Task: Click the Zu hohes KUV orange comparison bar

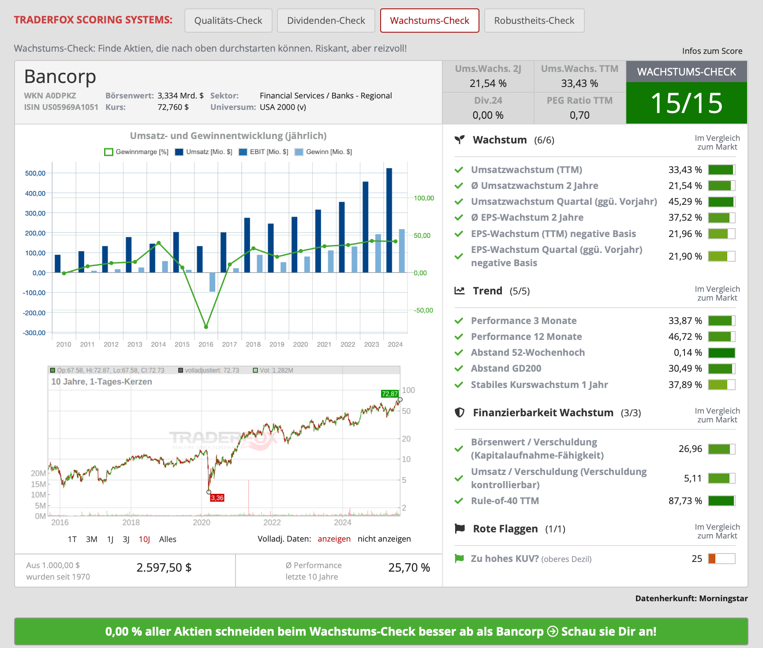Action: tap(722, 559)
